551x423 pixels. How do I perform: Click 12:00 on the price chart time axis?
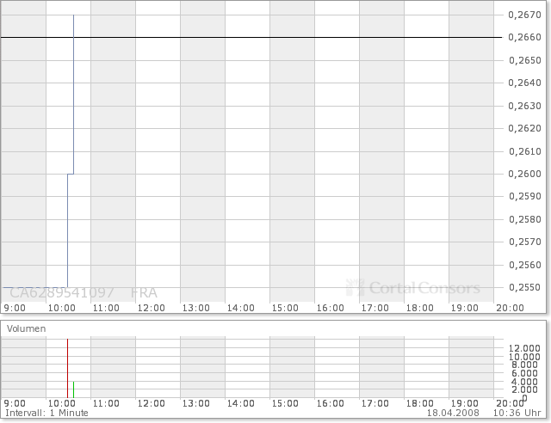(x=152, y=308)
